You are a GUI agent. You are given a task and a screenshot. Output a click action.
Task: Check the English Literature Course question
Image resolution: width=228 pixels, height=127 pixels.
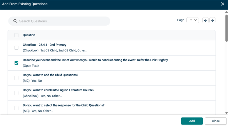coord(16,93)
